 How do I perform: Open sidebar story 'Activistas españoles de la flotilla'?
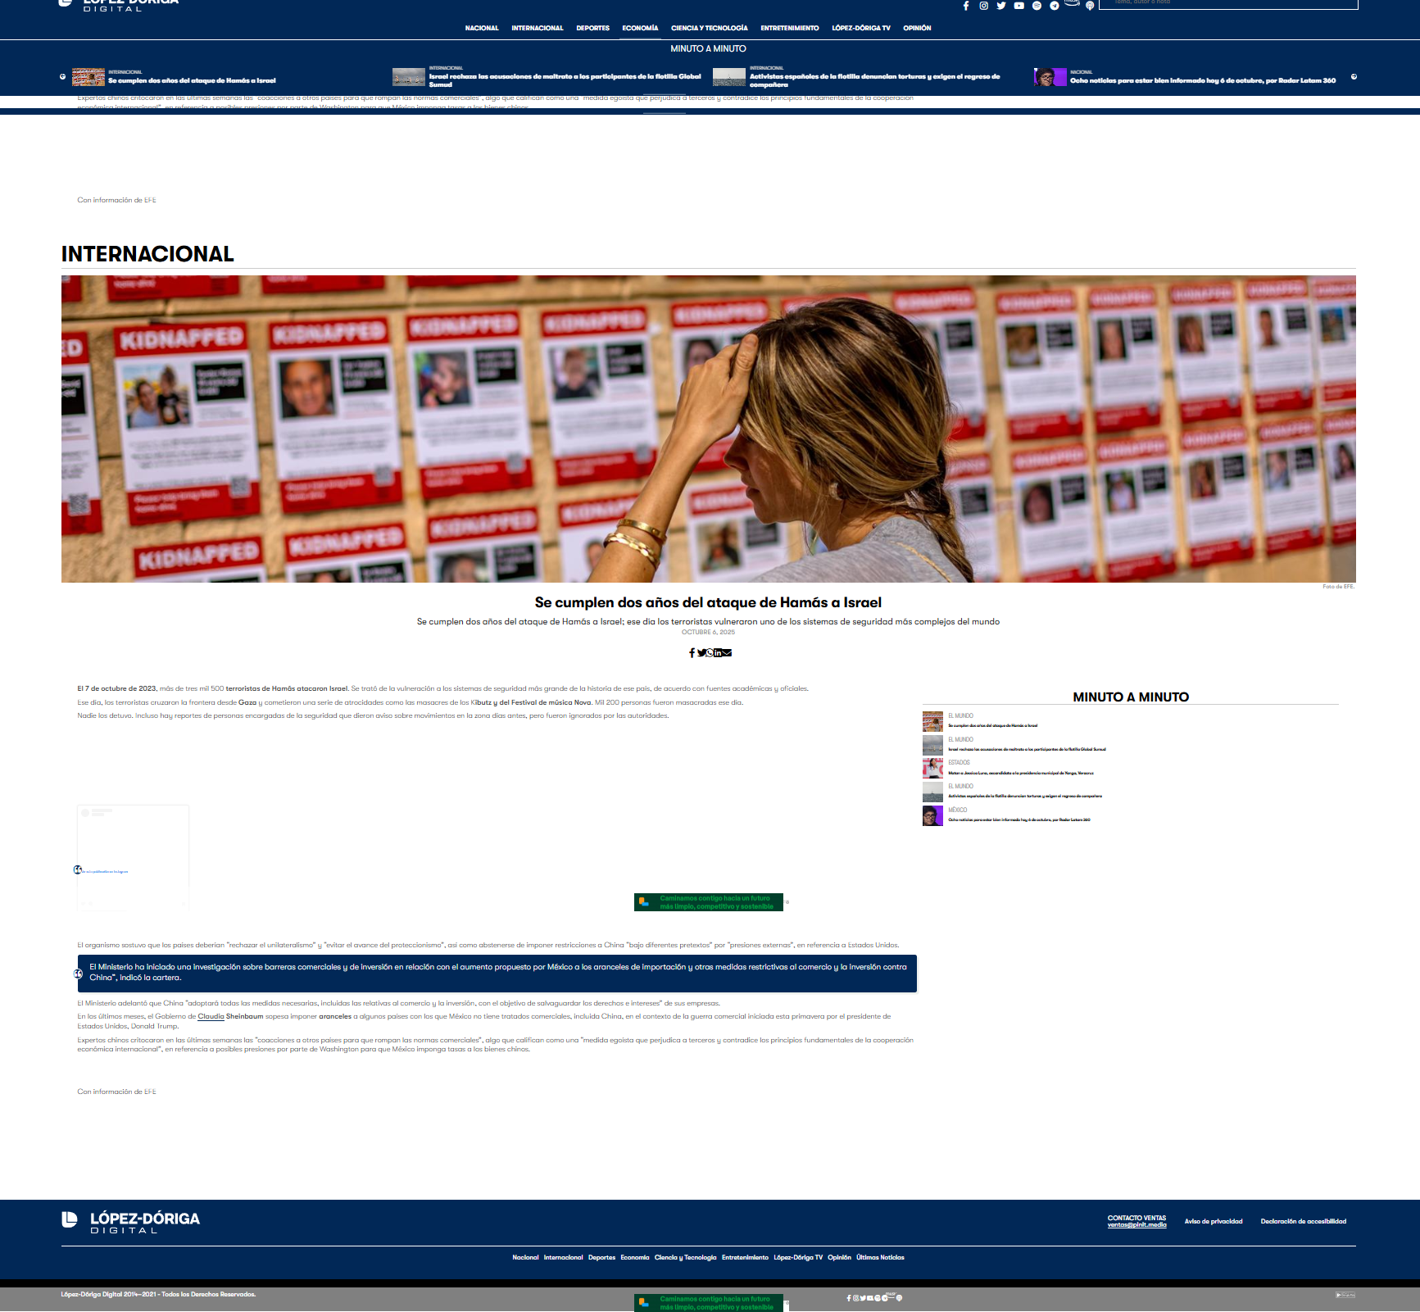1025,796
